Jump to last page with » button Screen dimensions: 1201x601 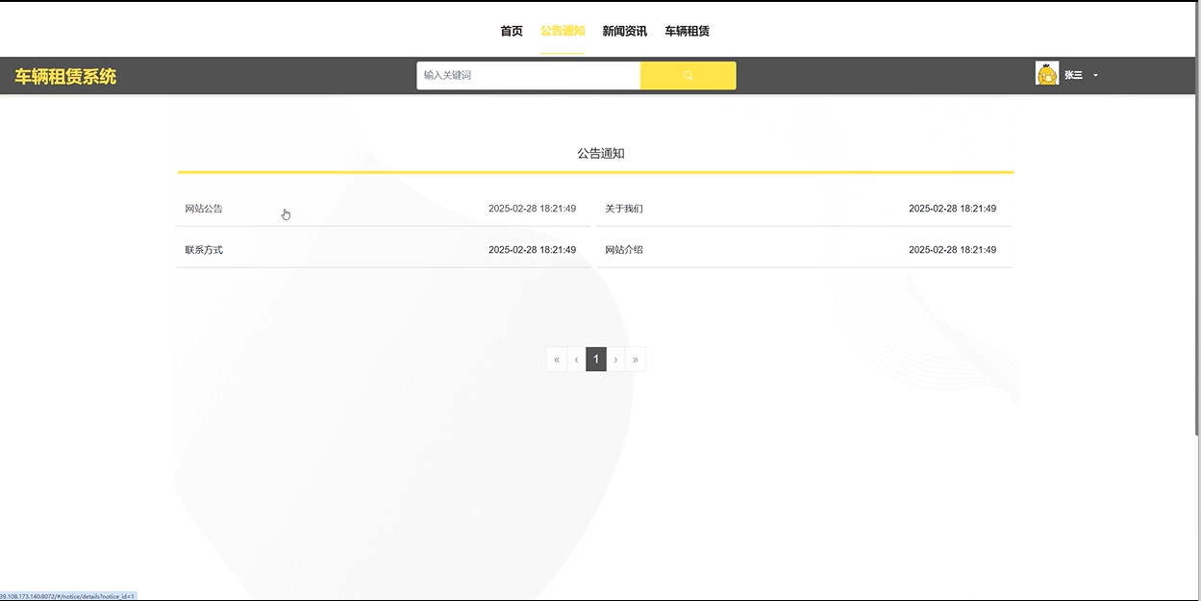coord(636,360)
